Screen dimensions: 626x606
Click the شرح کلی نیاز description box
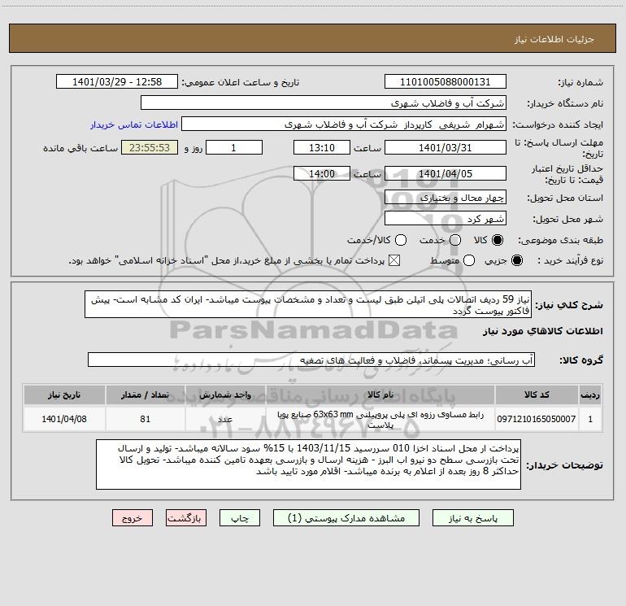coord(308,305)
